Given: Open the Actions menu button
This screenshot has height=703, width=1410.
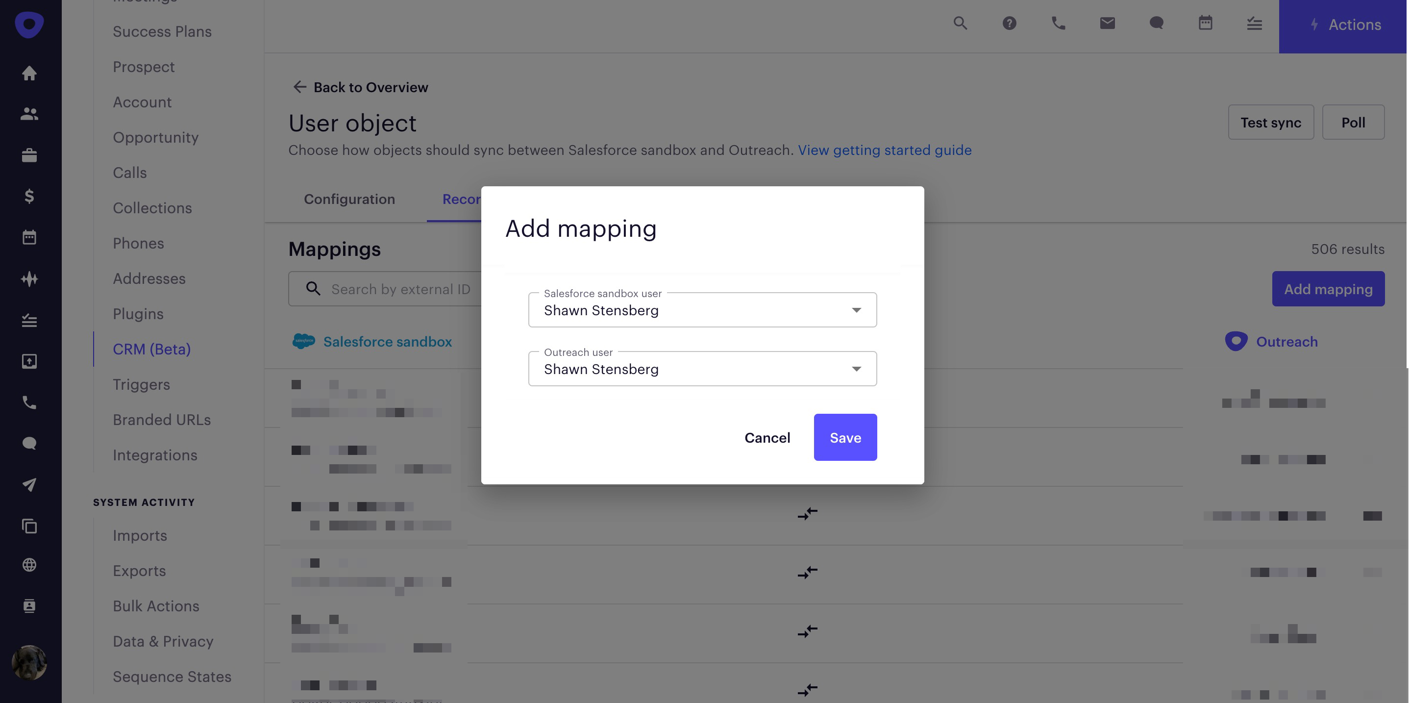Looking at the screenshot, I should [1344, 25].
